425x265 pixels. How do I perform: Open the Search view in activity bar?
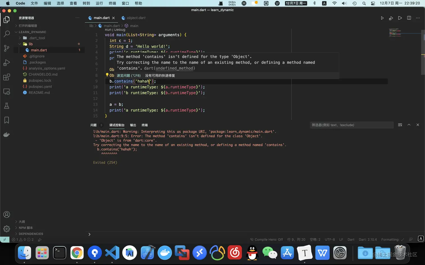[x=7, y=34]
